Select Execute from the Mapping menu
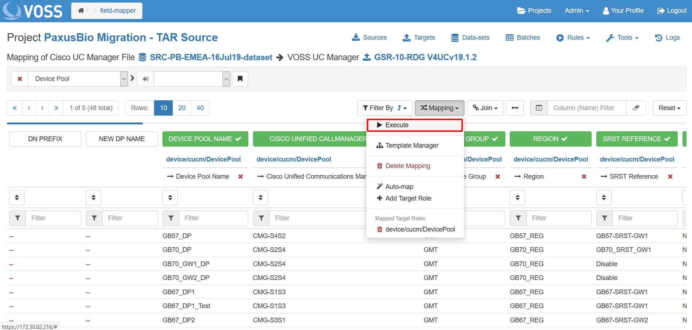This screenshot has width=692, height=330. point(397,125)
